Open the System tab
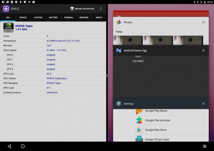 click(38, 17)
